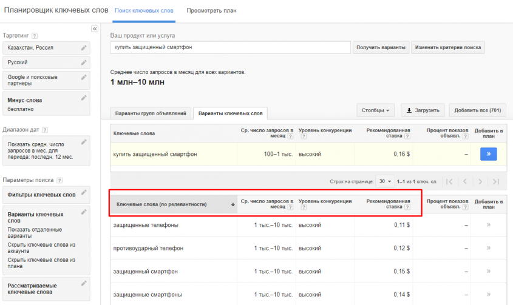Go to last page pagination icon
This screenshot has height=305, width=513.
point(495,181)
